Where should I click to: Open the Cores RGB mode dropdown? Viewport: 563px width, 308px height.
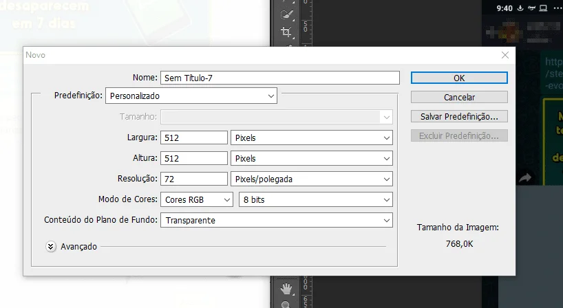coord(197,199)
